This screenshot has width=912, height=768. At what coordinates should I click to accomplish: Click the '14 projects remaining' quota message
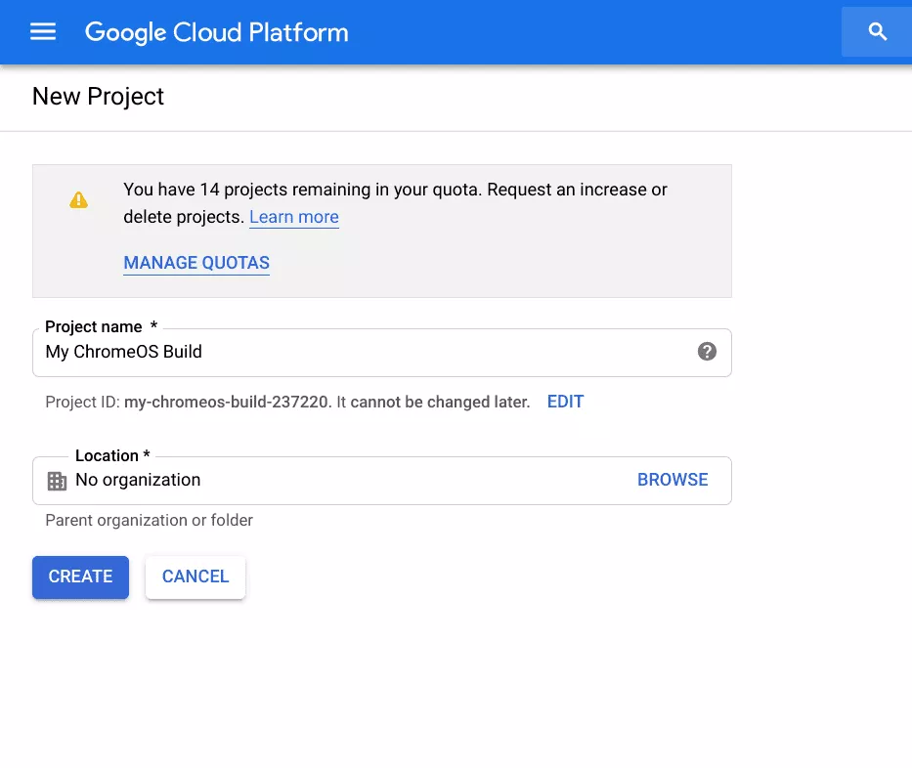pyautogui.click(x=395, y=190)
